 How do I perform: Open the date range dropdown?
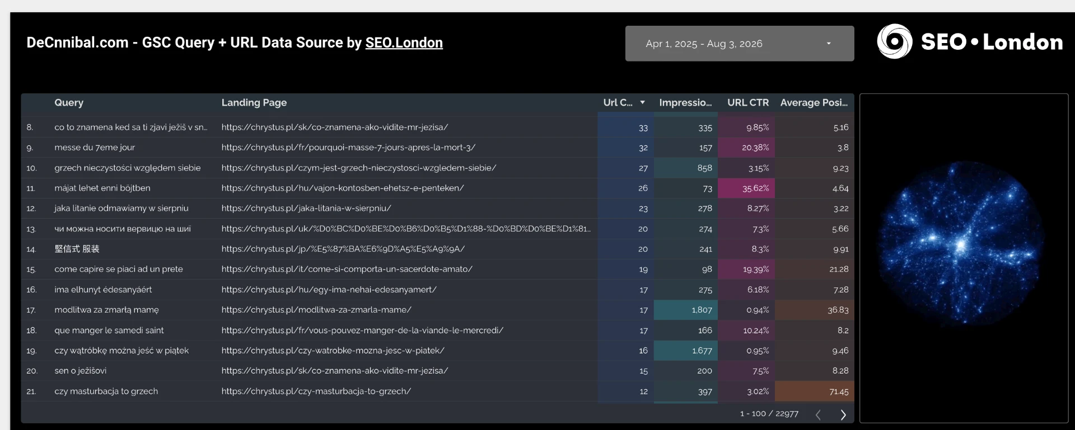pos(739,44)
